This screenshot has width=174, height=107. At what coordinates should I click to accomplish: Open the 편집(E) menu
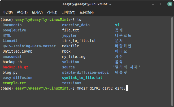pyautogui.click(x=22, y=12)
